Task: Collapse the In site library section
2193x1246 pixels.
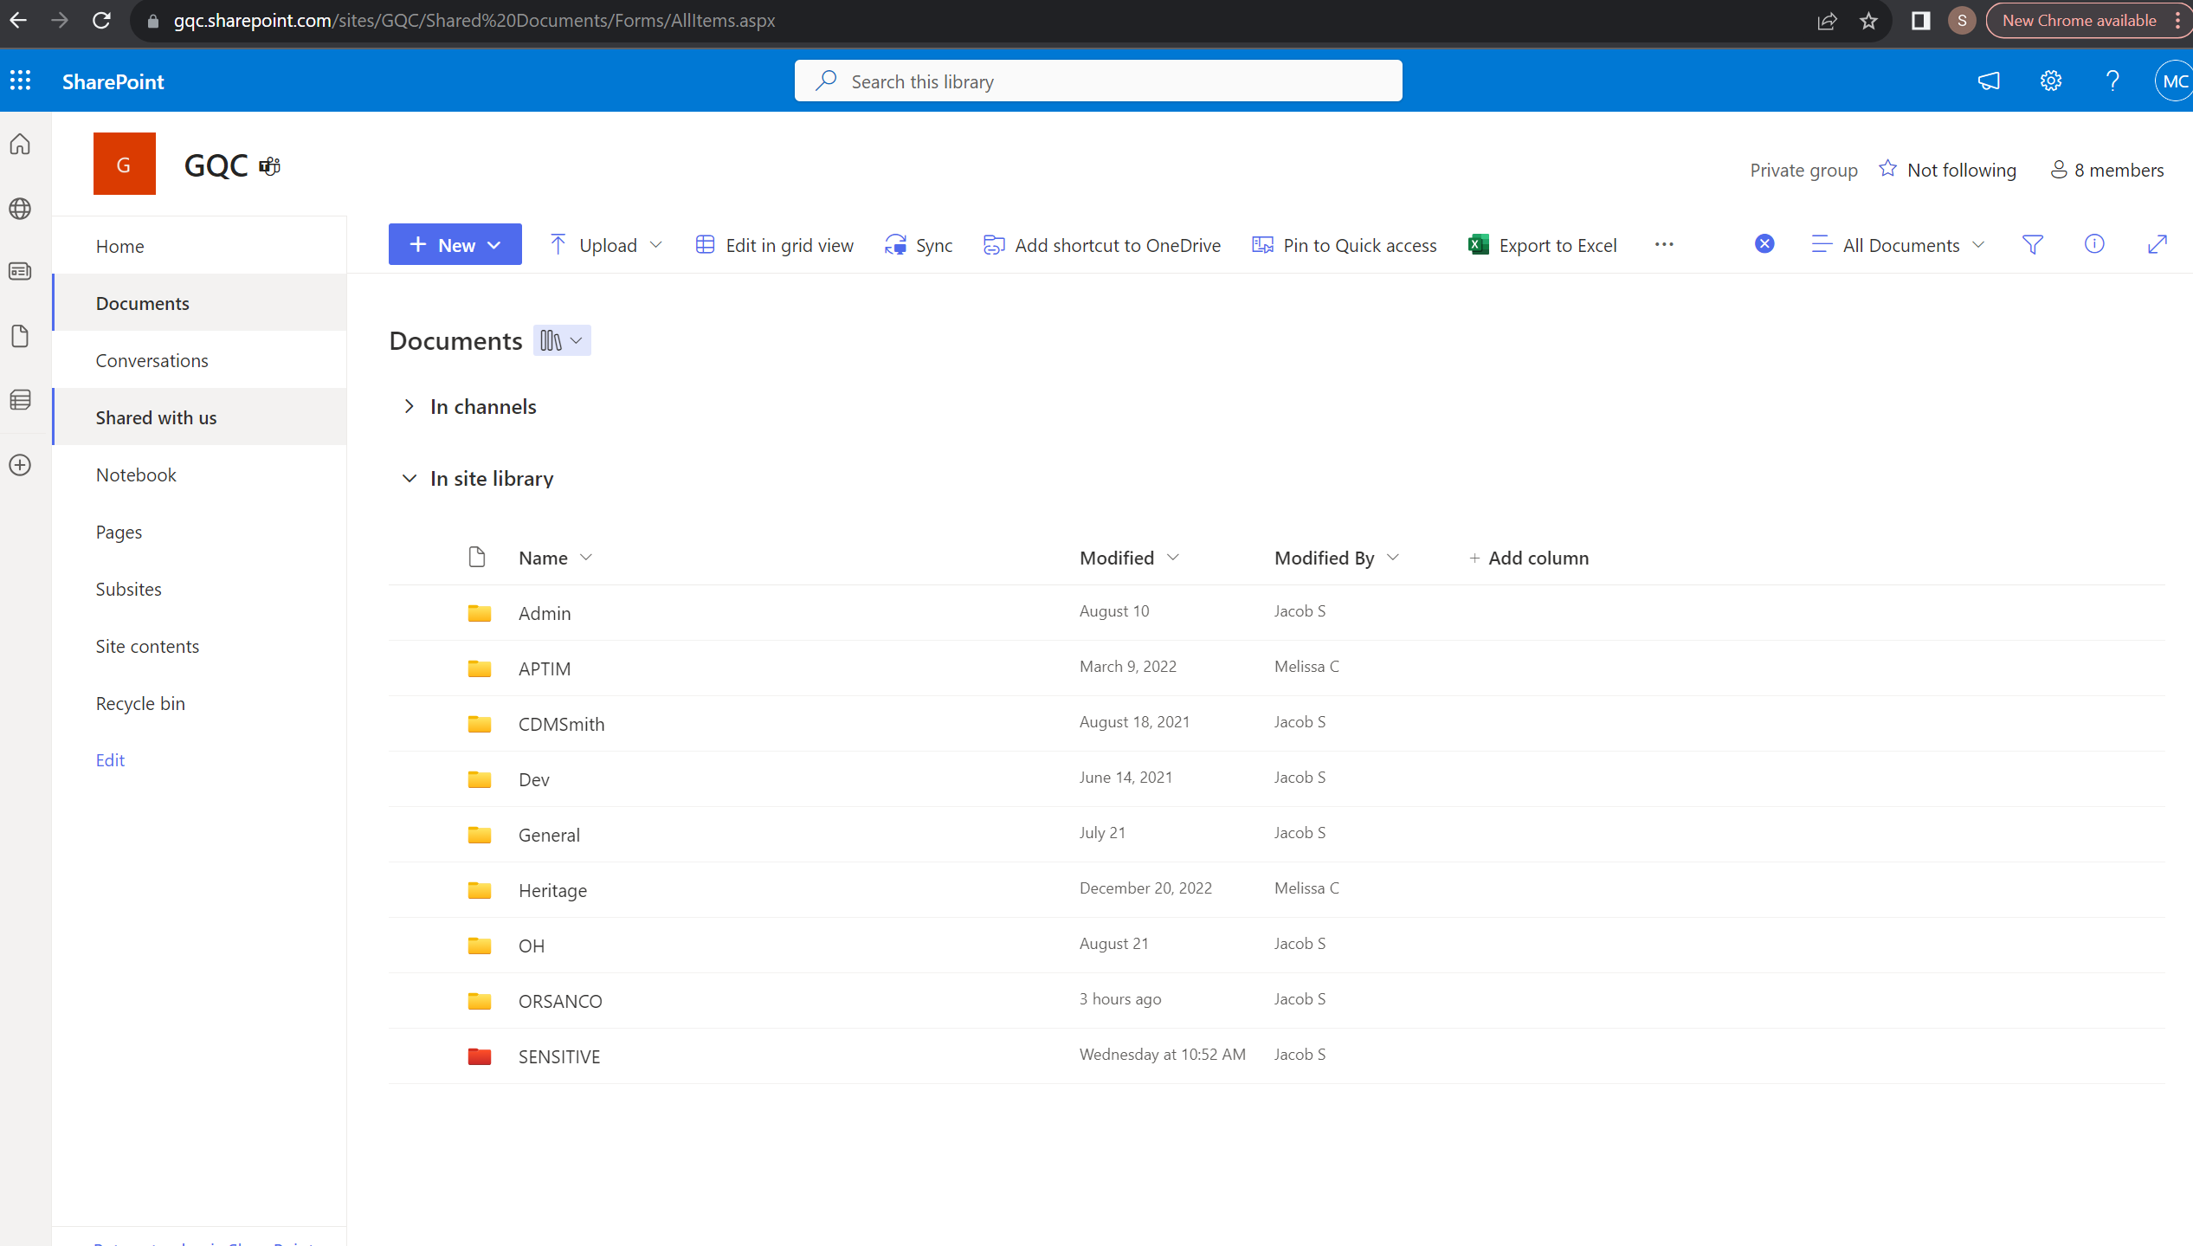Action: click(410, 478)
